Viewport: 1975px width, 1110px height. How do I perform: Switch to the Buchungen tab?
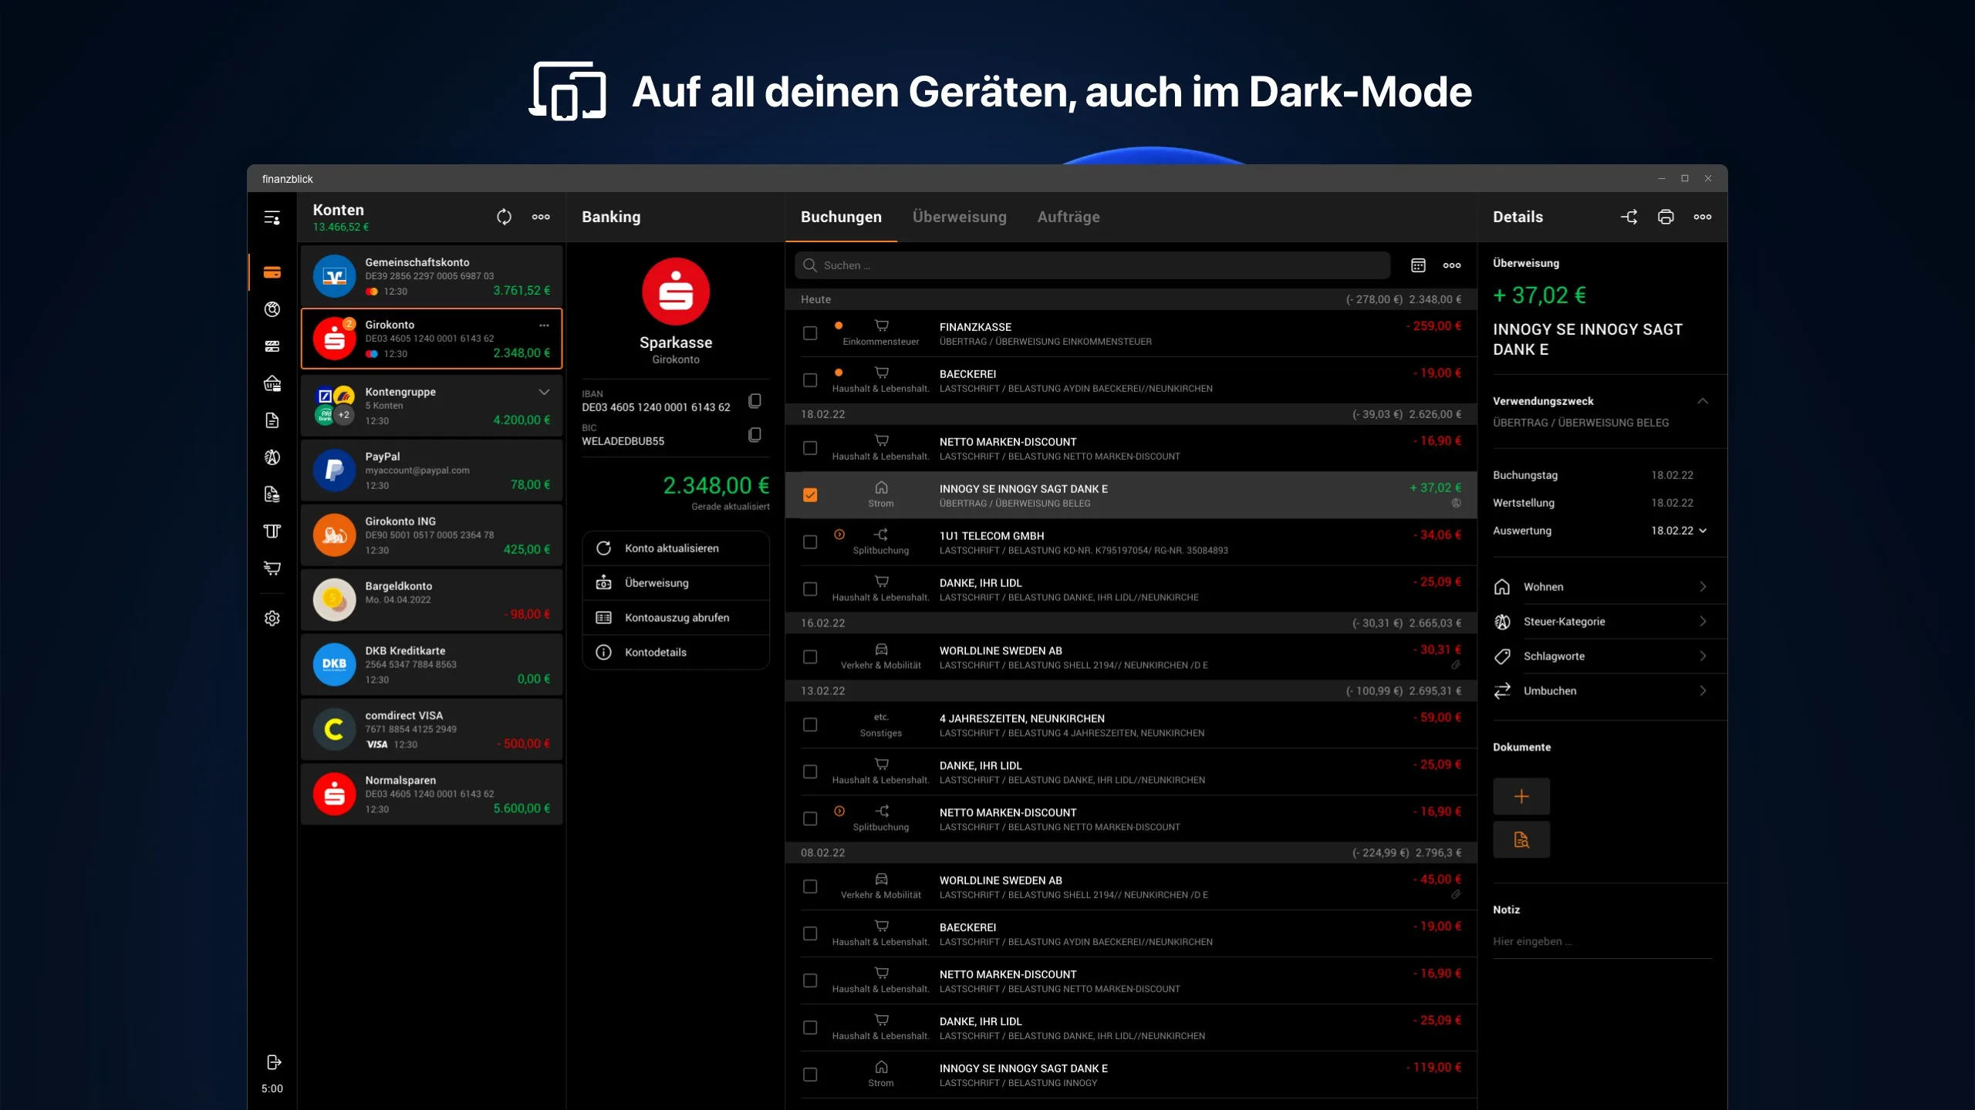(841, 217)
